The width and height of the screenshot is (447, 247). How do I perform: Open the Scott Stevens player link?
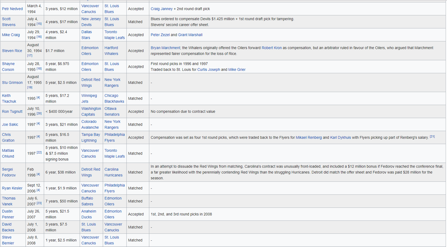click(x=9, y=22)
